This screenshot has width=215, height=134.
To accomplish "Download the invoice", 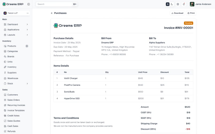I will [177, 13].
